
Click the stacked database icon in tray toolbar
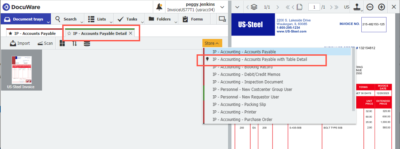pyautogui.click(x=87, y=43)
